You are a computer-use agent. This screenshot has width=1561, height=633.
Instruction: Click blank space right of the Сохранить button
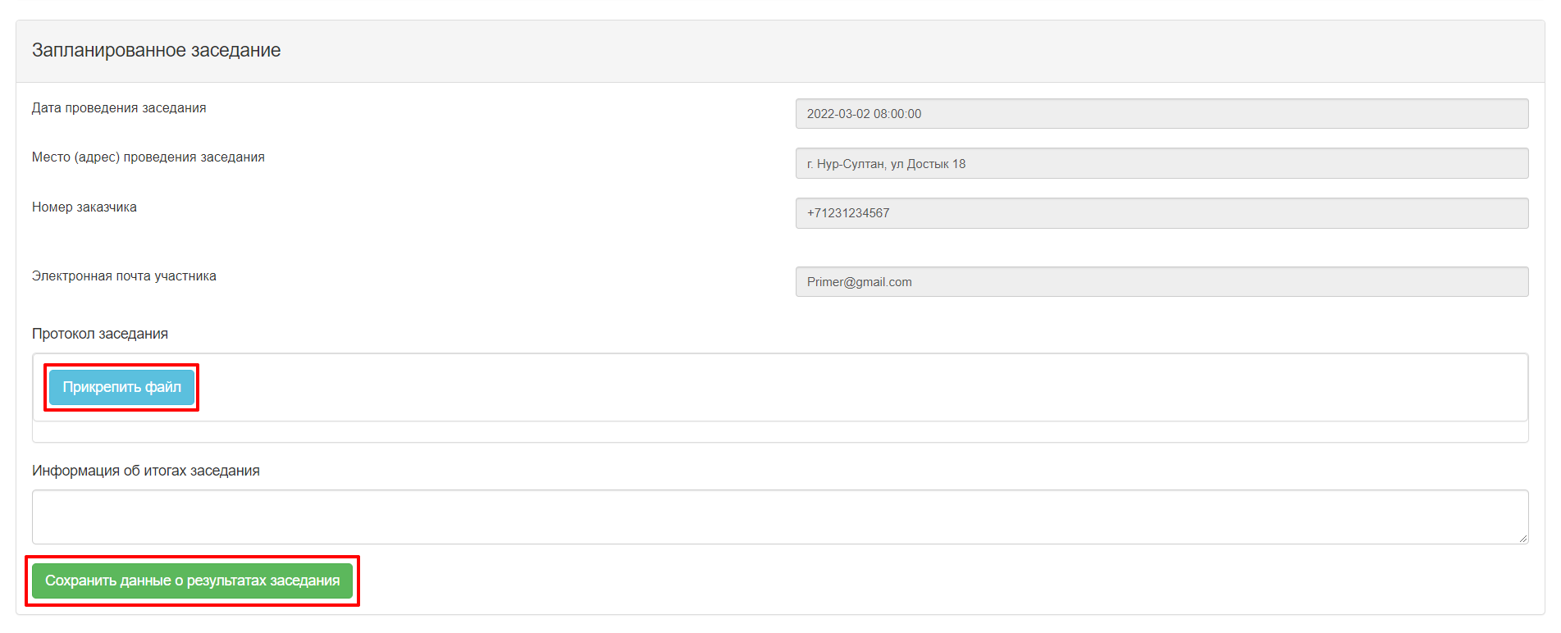(943, 581)
